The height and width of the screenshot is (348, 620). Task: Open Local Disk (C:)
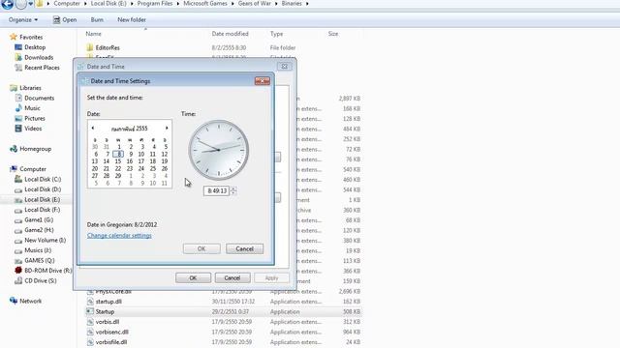43,179
